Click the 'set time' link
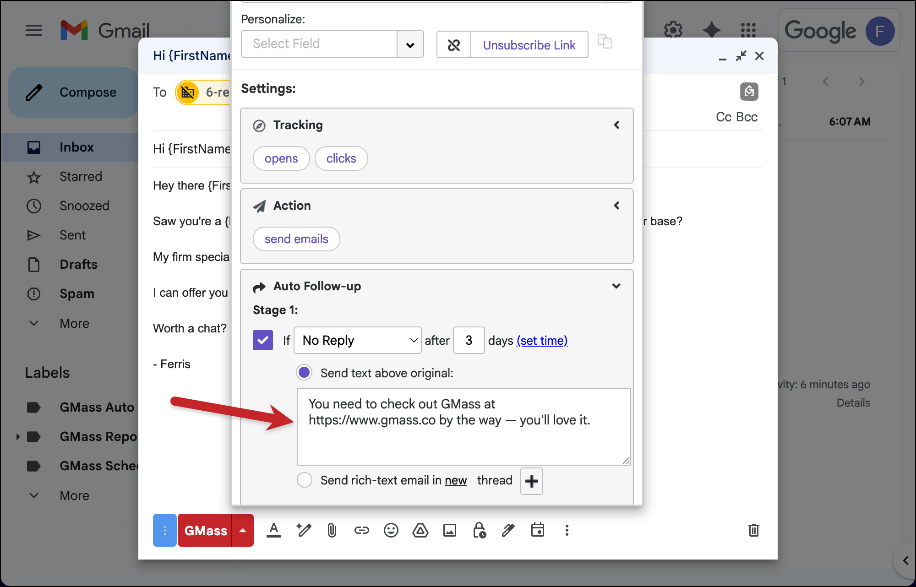The image size is (916, 587). coord(542,341)
